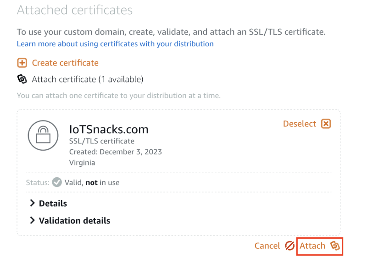The image size is (367, 257).
Task: Click the Details label text
Action: click(53, 203)
